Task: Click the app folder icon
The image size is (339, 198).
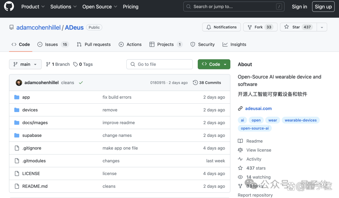Action: (x=17, y=97)
